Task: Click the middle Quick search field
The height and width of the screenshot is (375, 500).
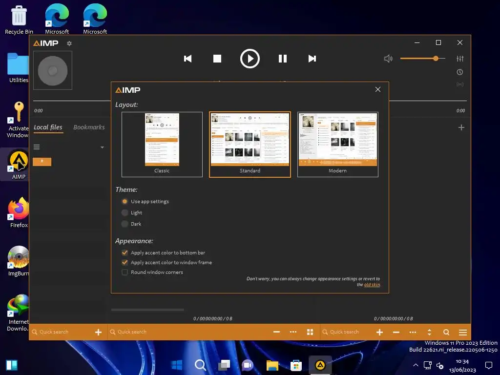Action: 188,332
